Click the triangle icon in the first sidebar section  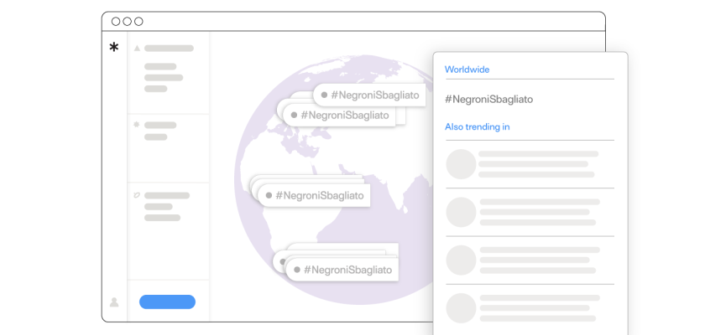(x=137, y=49)
